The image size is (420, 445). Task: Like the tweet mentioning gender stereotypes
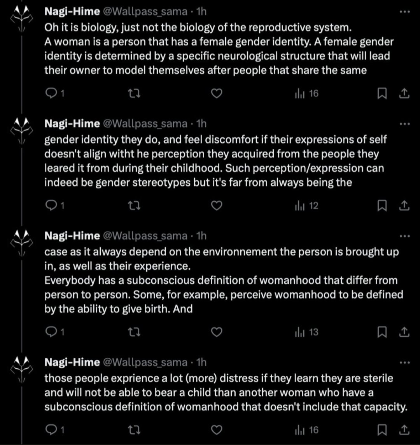pyautogui.click(x=217, y=205)
